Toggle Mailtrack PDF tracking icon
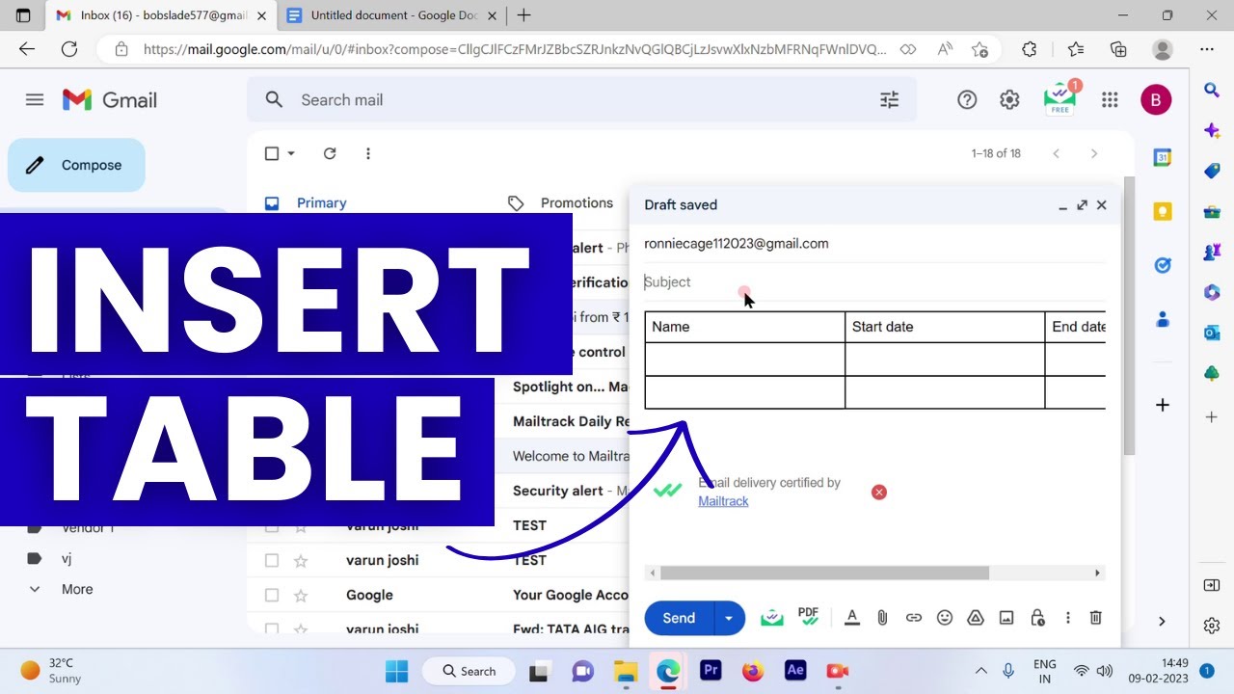The image size is (1234, 694). [x=808, y=617]
